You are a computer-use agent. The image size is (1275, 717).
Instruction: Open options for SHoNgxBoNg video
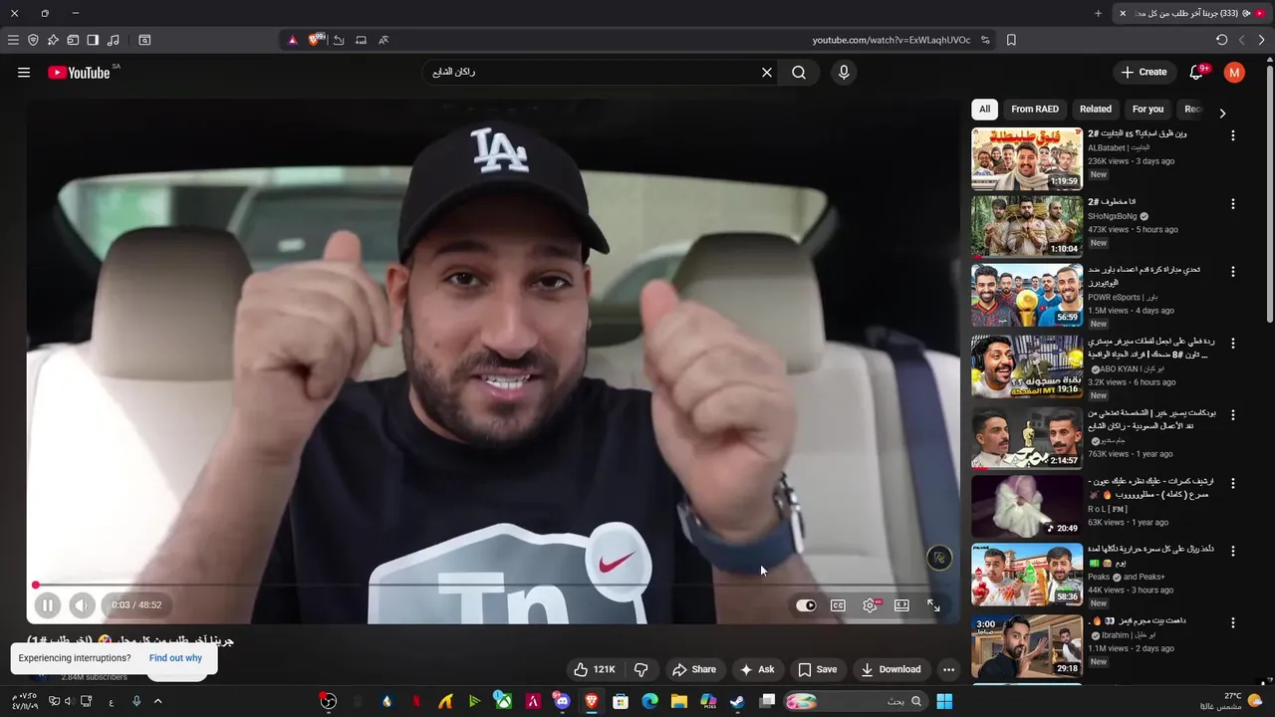click(x=1233, y=204)
